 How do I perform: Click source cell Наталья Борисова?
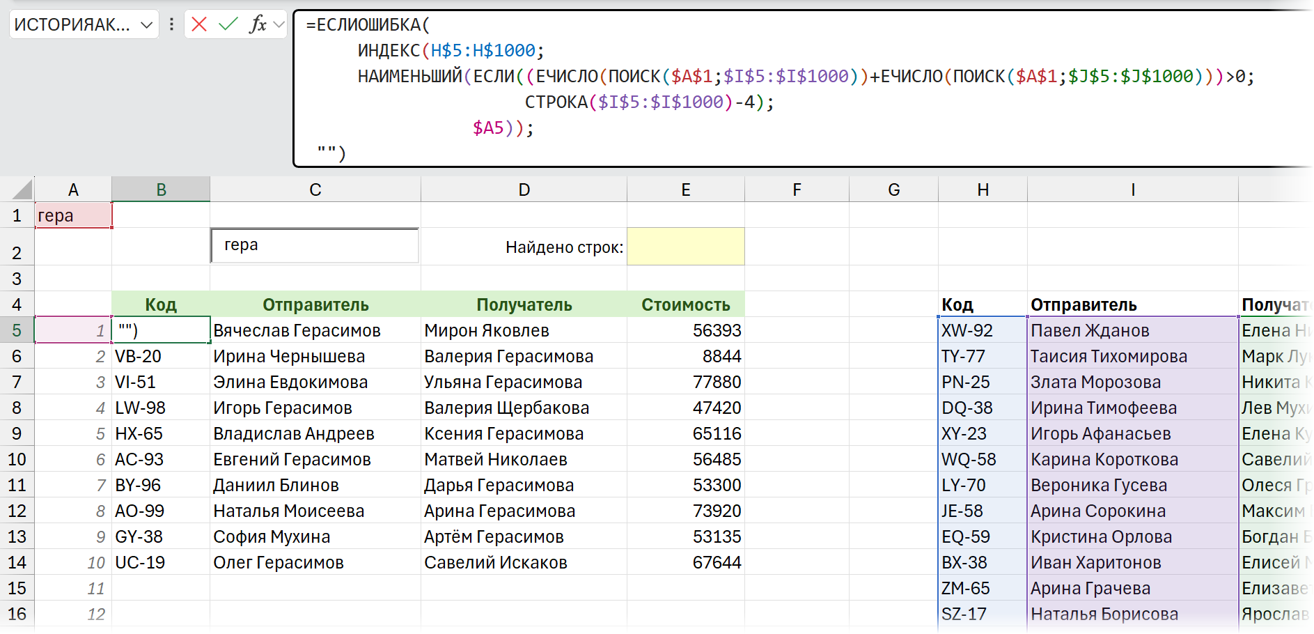point(1133,614)
